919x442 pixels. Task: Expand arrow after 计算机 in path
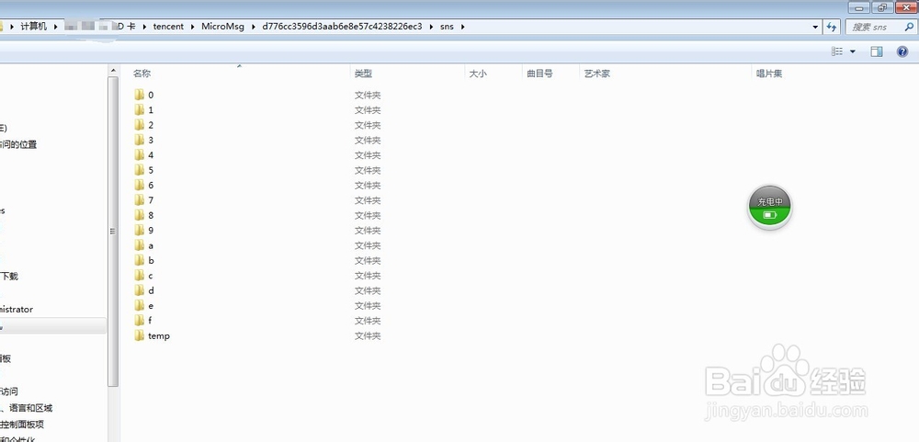click(x=56, y=27)
